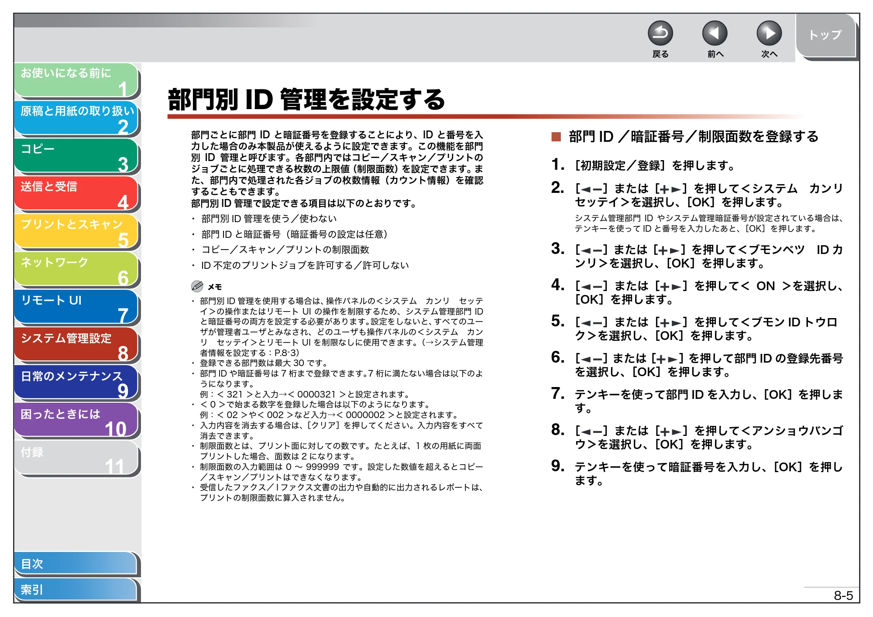Follow the システム管理者情報を設定する P.8-3 reference
The image size is (873, 617).
pyautogui.click(x=341, y=348)
